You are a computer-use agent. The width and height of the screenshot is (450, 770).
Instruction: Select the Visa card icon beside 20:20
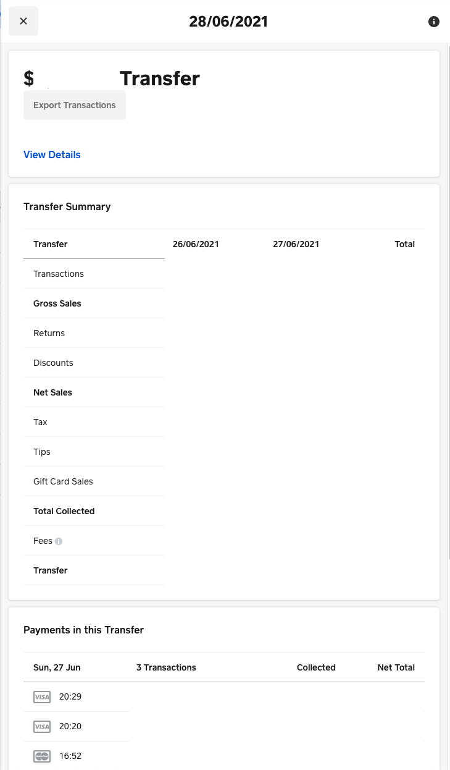click(x=41, y=726)
